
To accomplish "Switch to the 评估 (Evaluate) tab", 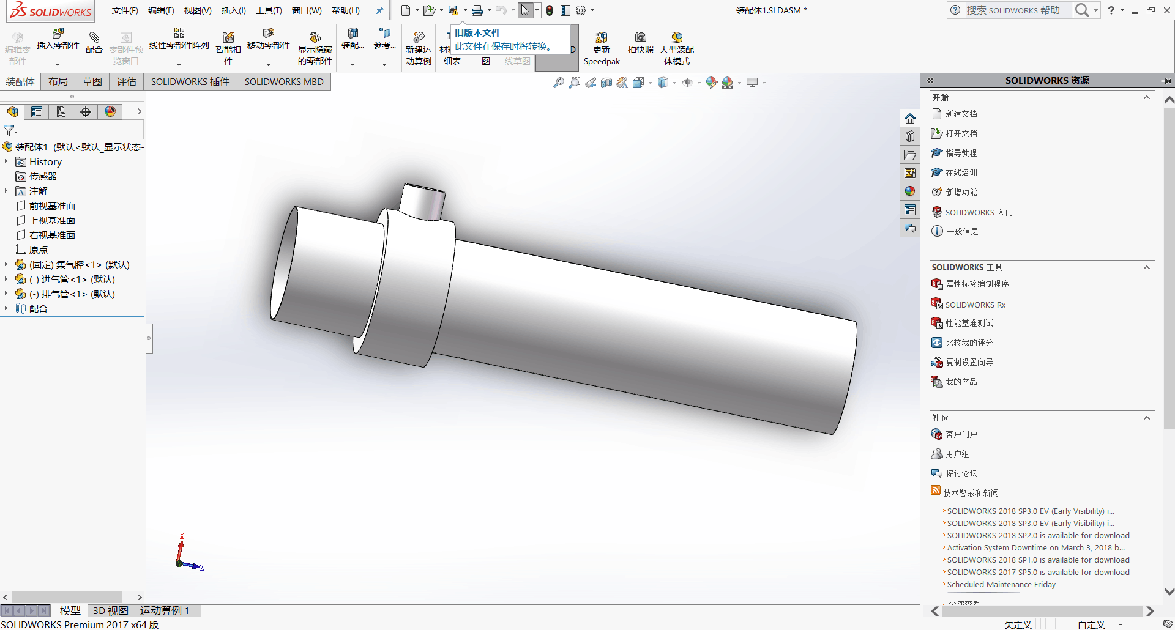I will (127, 81).
